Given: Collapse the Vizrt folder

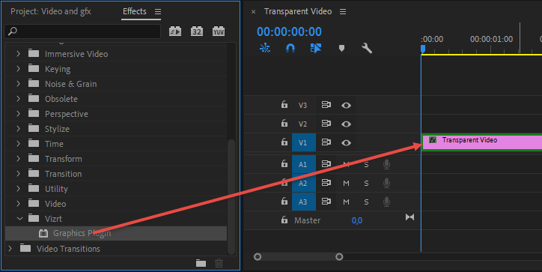Looking at the screenshot, I should 19,219.
